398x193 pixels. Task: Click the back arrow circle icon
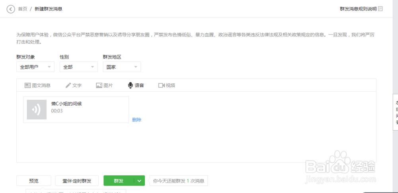point(11,10)
